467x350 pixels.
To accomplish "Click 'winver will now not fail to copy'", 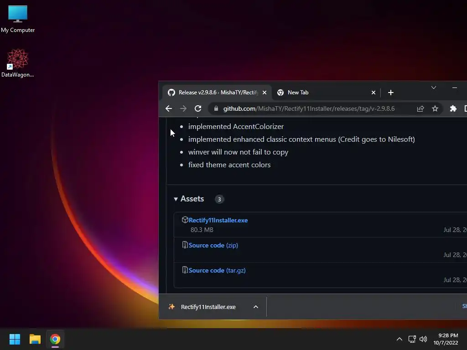I will pos(238,152).
